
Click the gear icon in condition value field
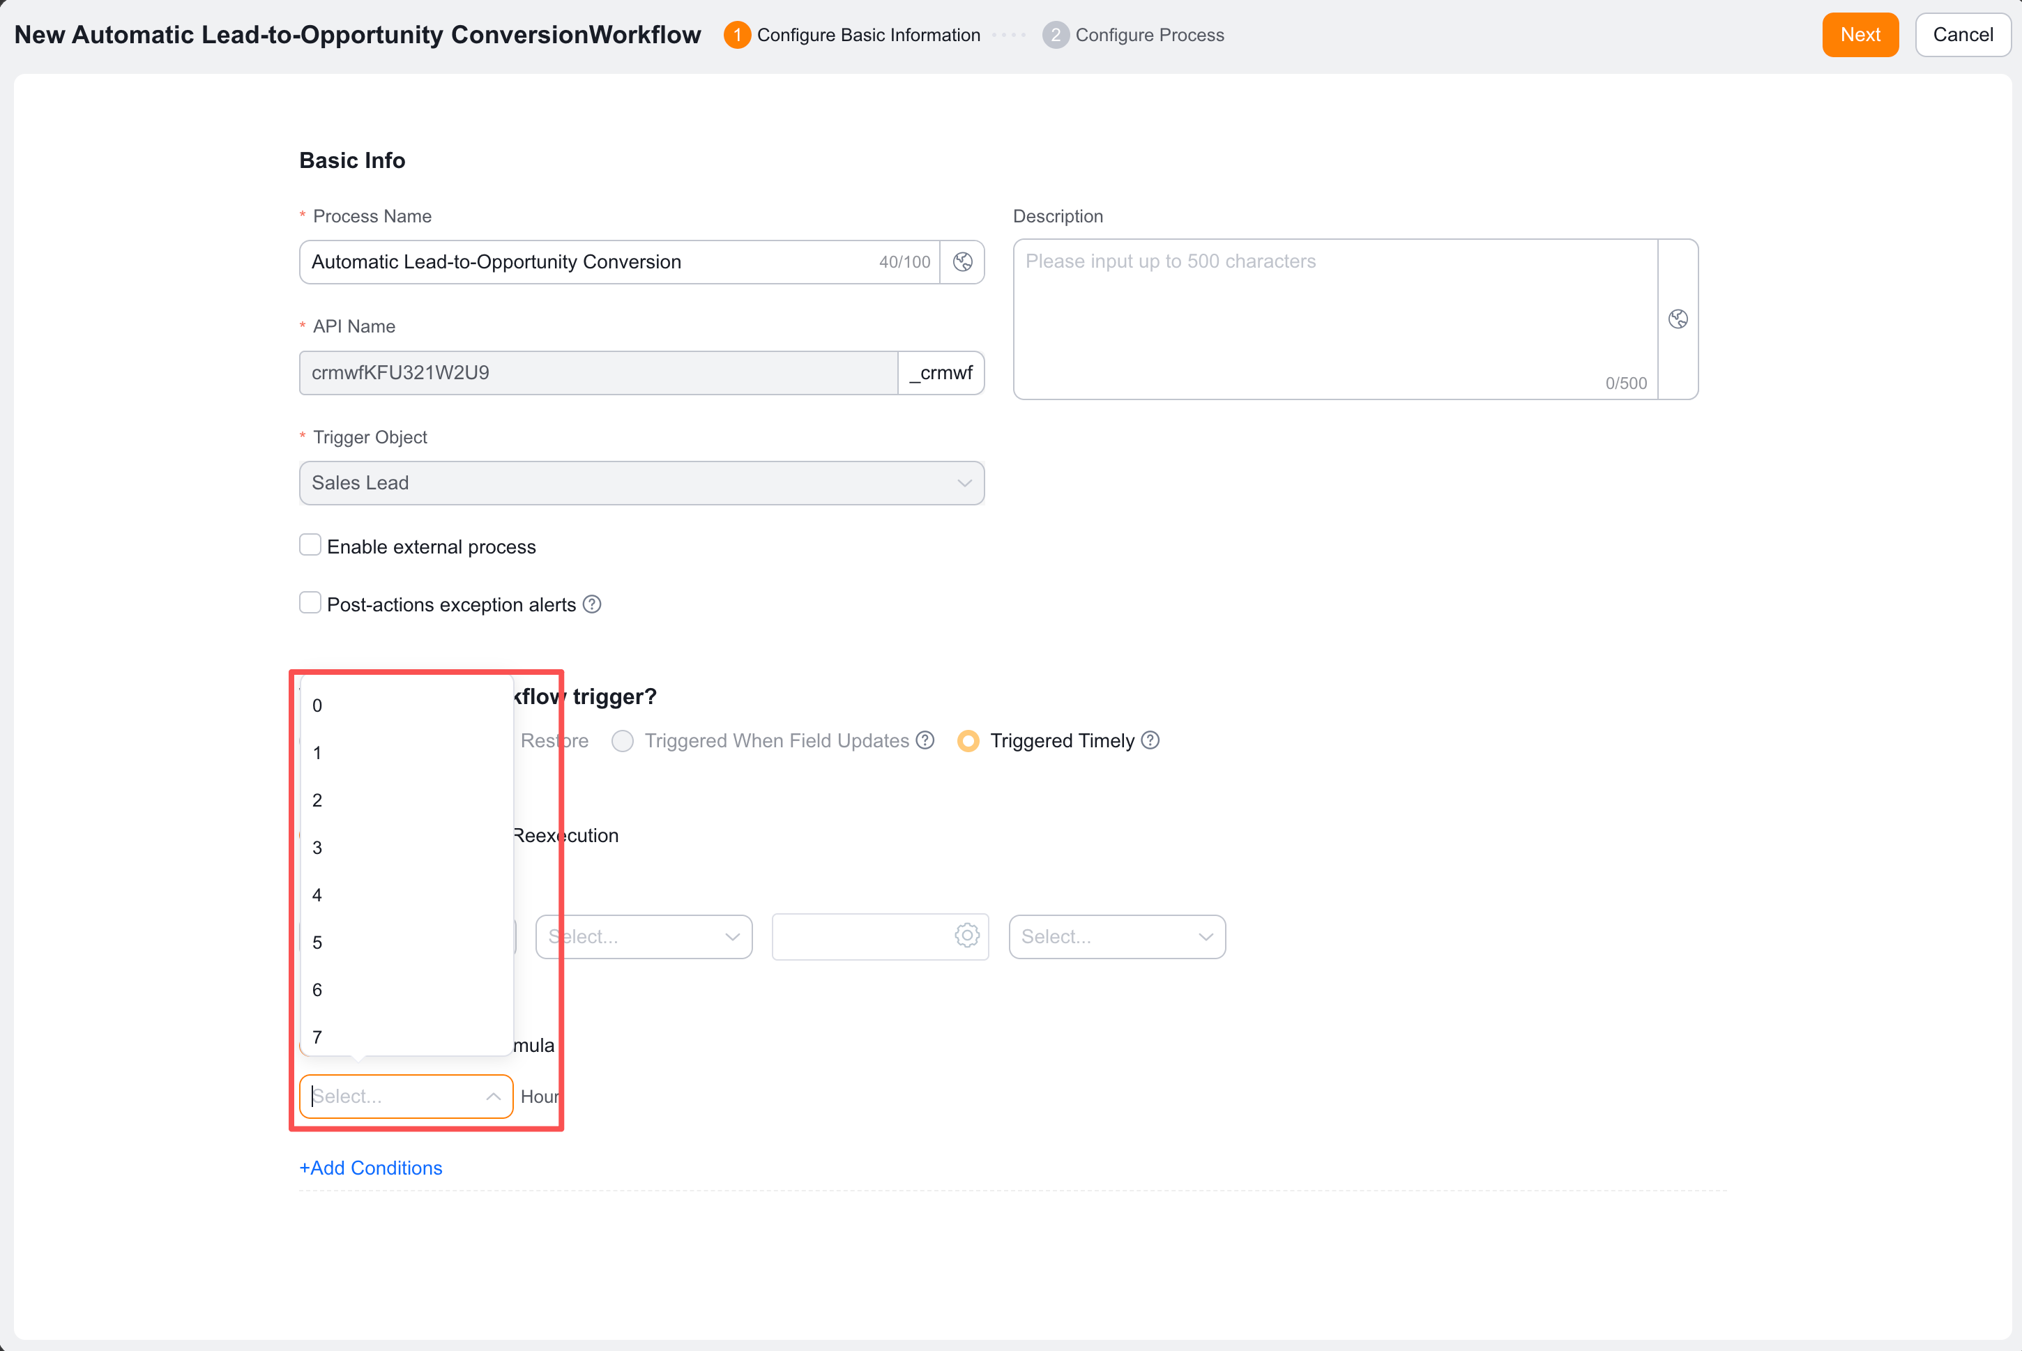(966, 936)
